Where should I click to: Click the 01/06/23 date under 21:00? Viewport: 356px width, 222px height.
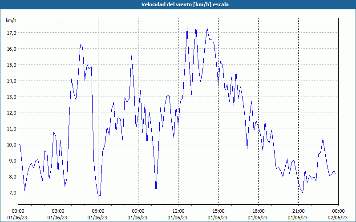pos(298,218)
